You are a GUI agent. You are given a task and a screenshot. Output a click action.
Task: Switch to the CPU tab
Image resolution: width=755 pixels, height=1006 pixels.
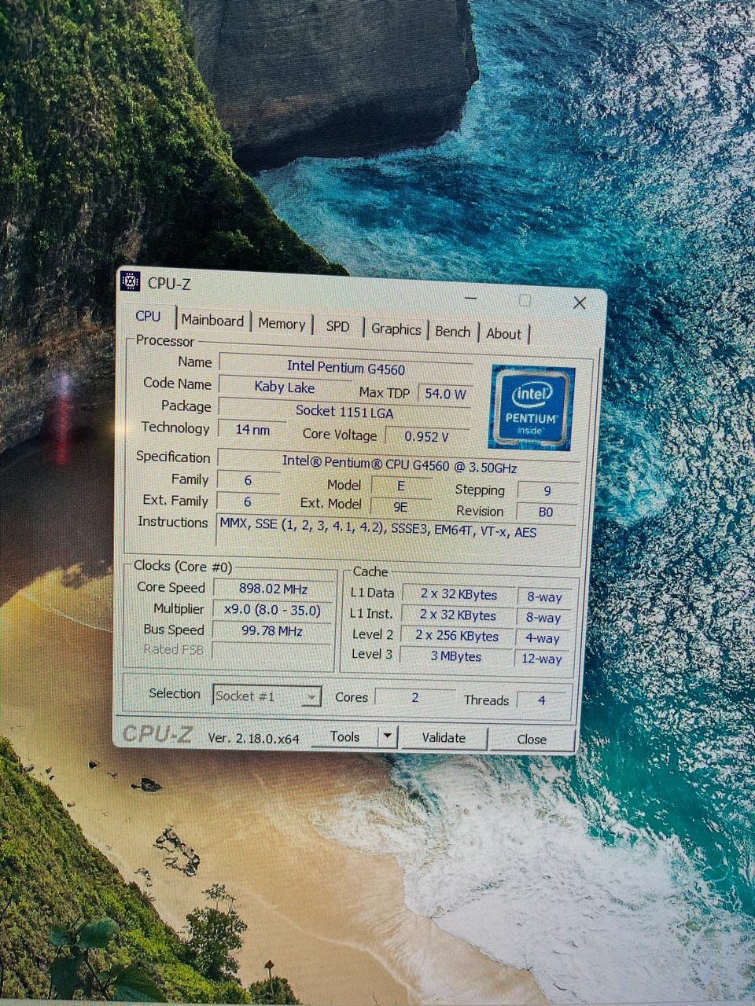(148, 316)
